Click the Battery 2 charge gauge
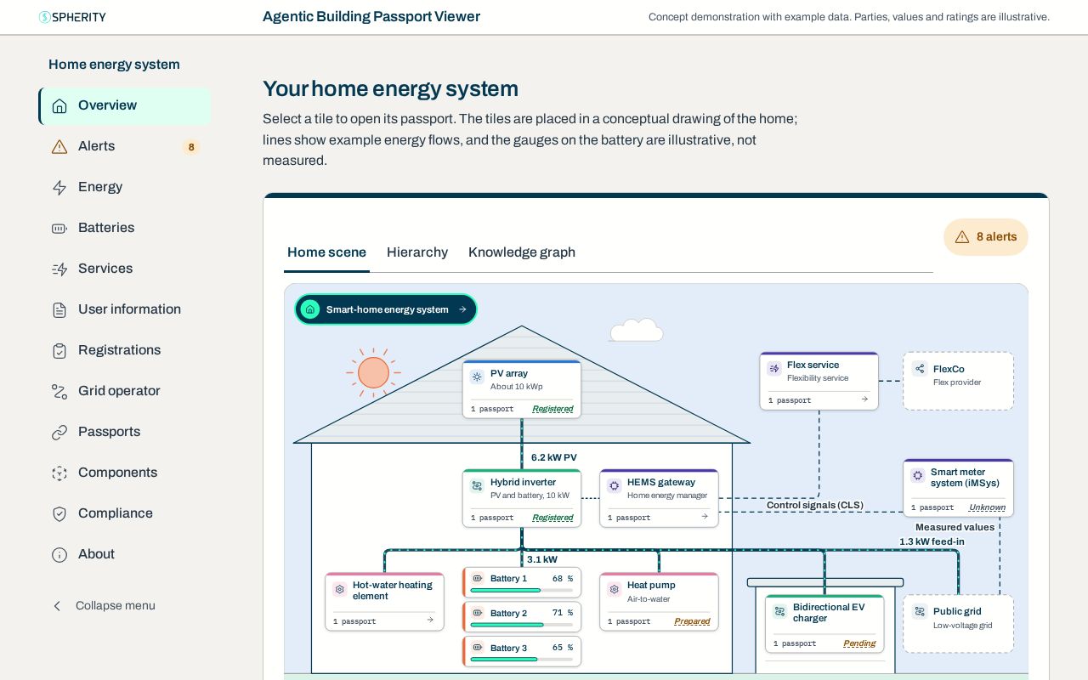 coord(522,625)
